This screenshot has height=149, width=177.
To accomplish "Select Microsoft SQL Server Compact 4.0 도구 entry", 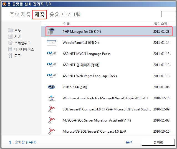I will tap(94, 131).
